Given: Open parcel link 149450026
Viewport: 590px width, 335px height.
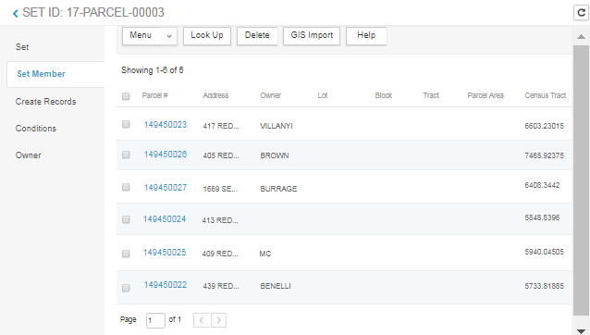Looking at the screenshot, I should click(x=166, y=155).
